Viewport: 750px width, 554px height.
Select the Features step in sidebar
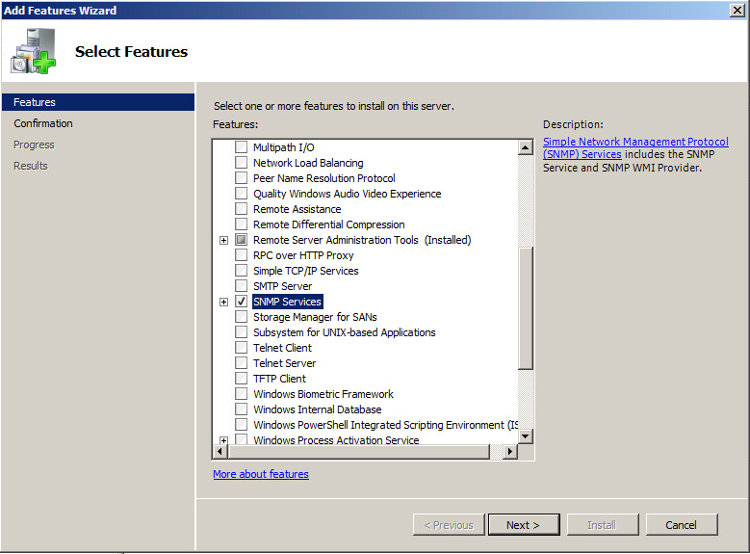35,102
